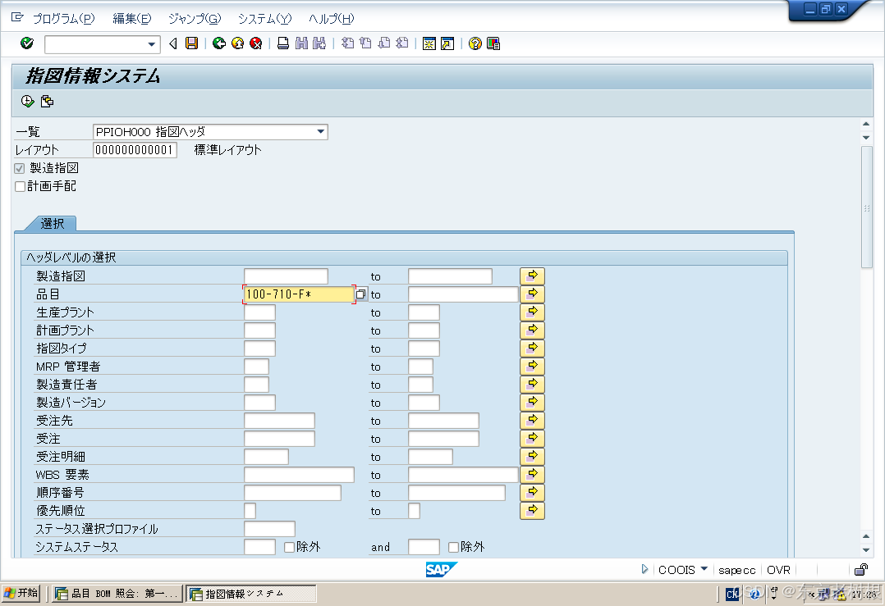Click the Print icon in toolbar
Viewport: 885px width, 606px height.
[x=283, y=43]
